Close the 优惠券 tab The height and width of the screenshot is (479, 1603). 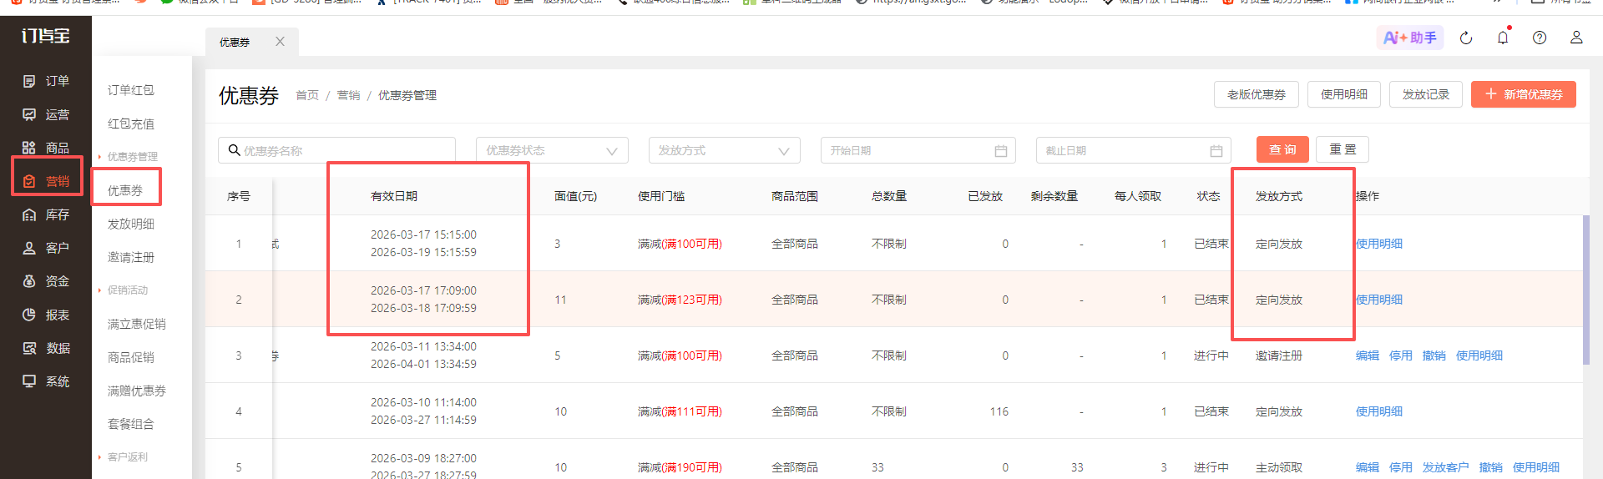(281, 41)
